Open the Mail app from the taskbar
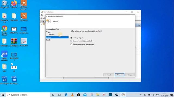 (x=85, y=95)
